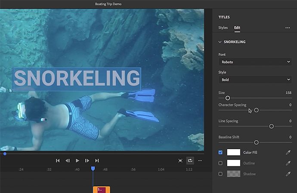Disable the Color Fill checkbox
This screenshot has width=297, height=193.
tap(221, 152)
